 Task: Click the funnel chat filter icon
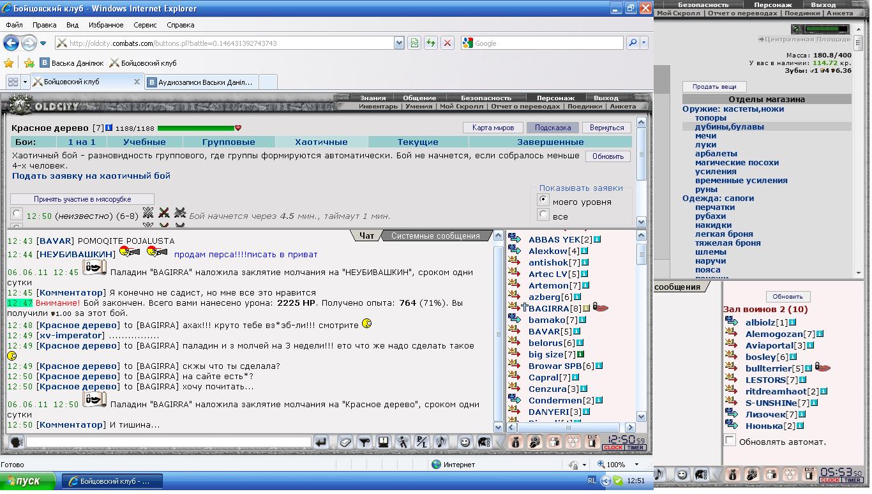click(x=364, y=442)
